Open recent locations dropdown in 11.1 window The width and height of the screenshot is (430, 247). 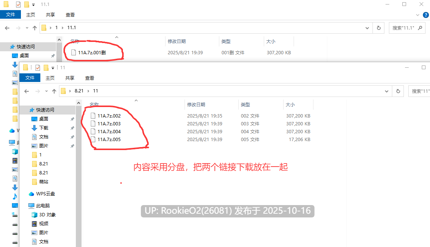[x=27, y=28]
